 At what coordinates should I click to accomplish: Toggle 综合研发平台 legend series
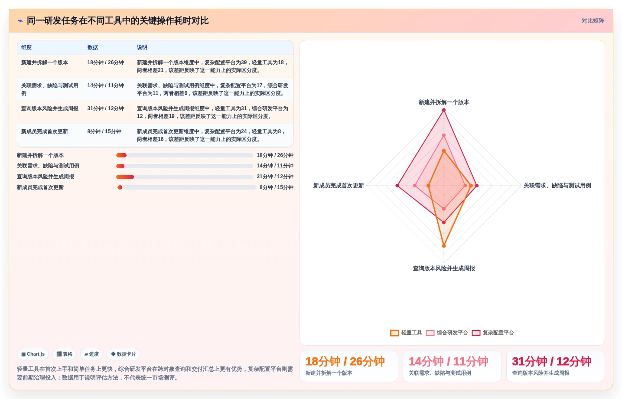tap(447, 333)
